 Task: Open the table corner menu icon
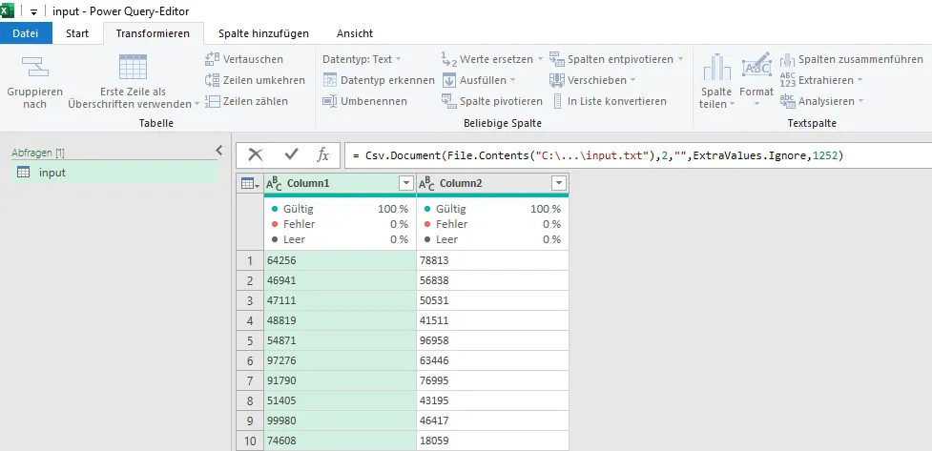tap(250, 184)
